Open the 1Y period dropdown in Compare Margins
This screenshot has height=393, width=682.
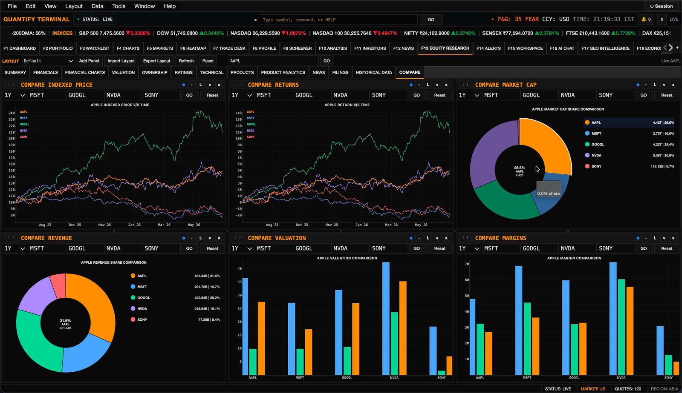[469, 248]
